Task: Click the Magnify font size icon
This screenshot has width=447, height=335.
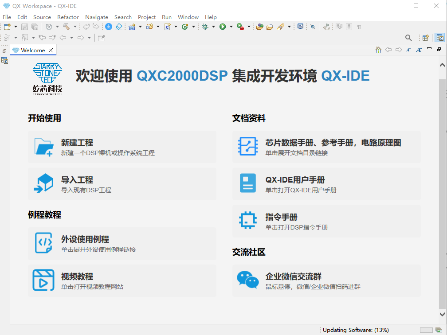Action: 419,50
